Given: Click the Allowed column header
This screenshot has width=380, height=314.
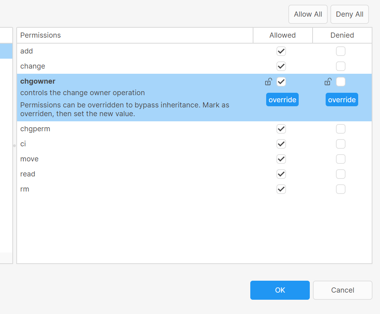Looking at the screenshot, I should click(x=282, y=35).
